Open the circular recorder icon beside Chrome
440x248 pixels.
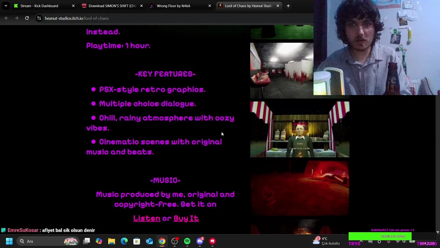(x=175, y=241)
